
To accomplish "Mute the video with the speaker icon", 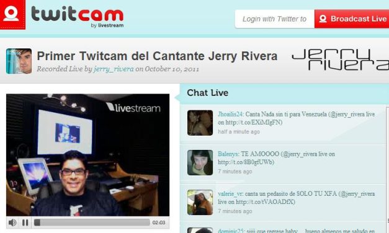I will coord(12,222).
